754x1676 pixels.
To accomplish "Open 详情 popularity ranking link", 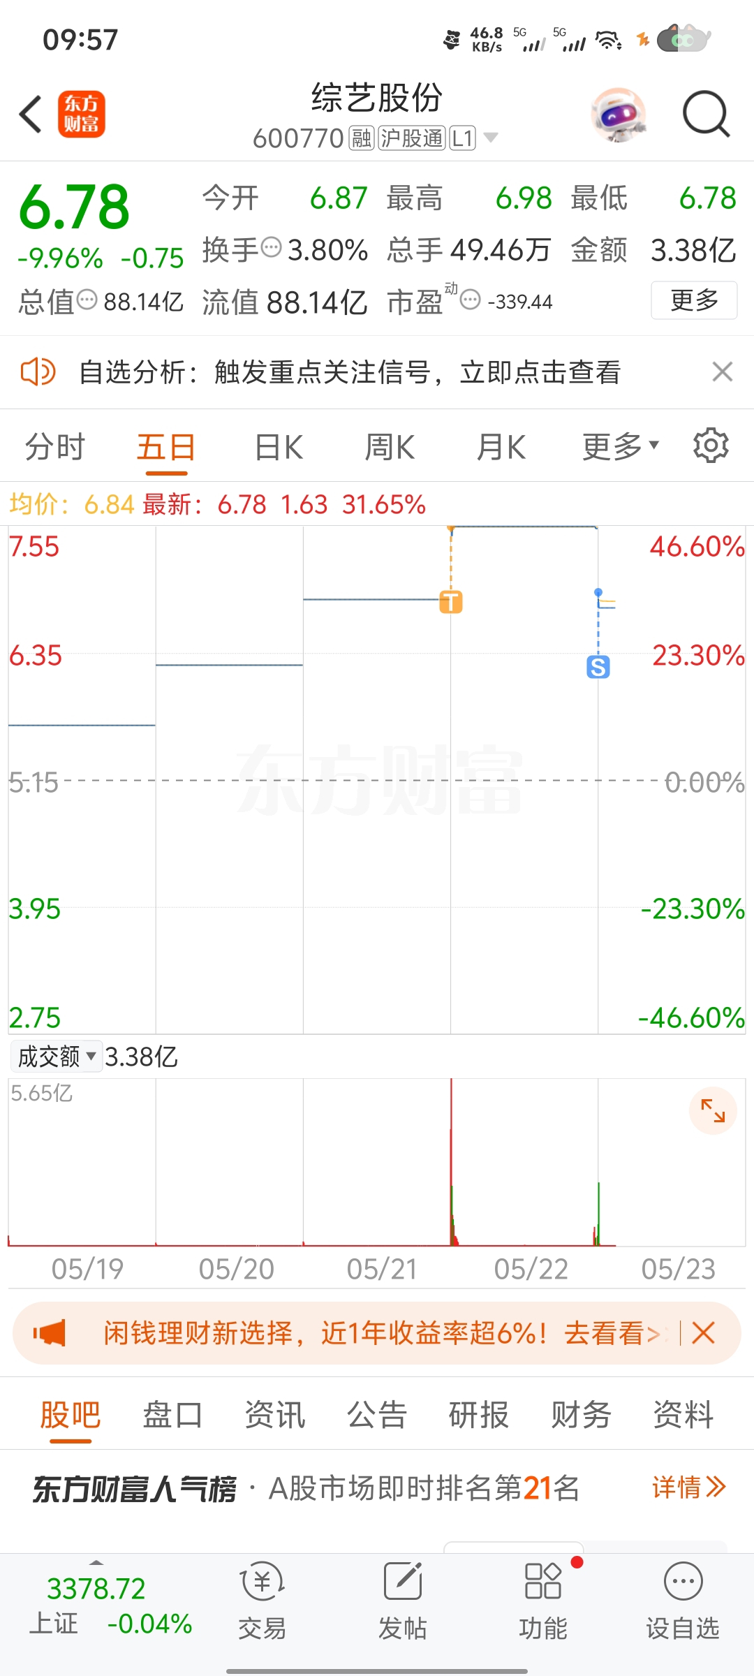I will pyautogui.click(x=688, y=1488).
